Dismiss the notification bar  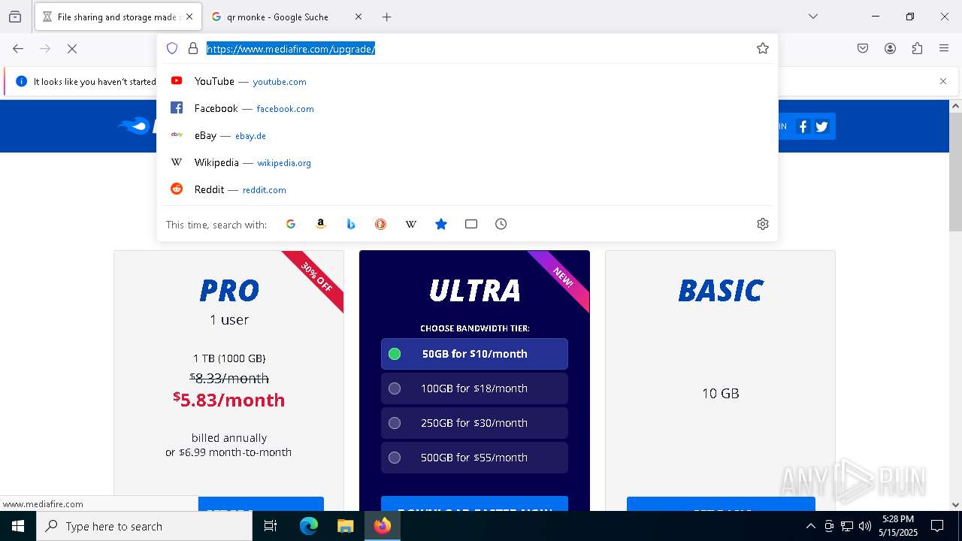943,81
